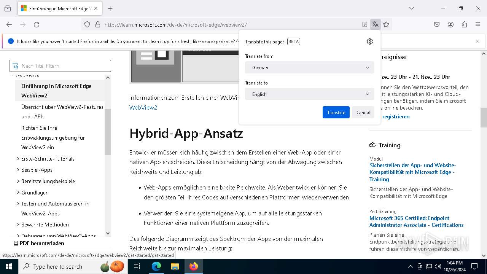Open File Explorer from taskbar
The height and width of the screenshot is (274, 487).
click(x=175, y=266)
